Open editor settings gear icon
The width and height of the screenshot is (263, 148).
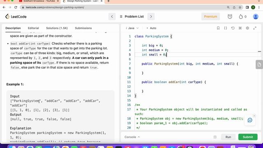tap(247, 28)
